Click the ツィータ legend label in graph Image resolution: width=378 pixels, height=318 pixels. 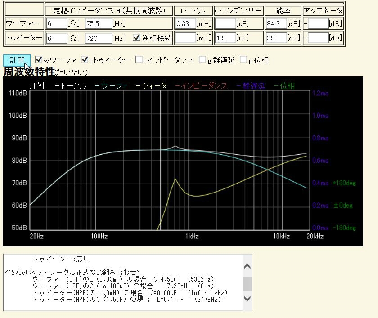pyautogui.click(x=151, y=86)
